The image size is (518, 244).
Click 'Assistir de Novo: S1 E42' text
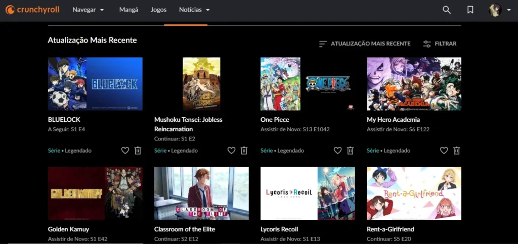pyautogui.click(x=77, y=239)
